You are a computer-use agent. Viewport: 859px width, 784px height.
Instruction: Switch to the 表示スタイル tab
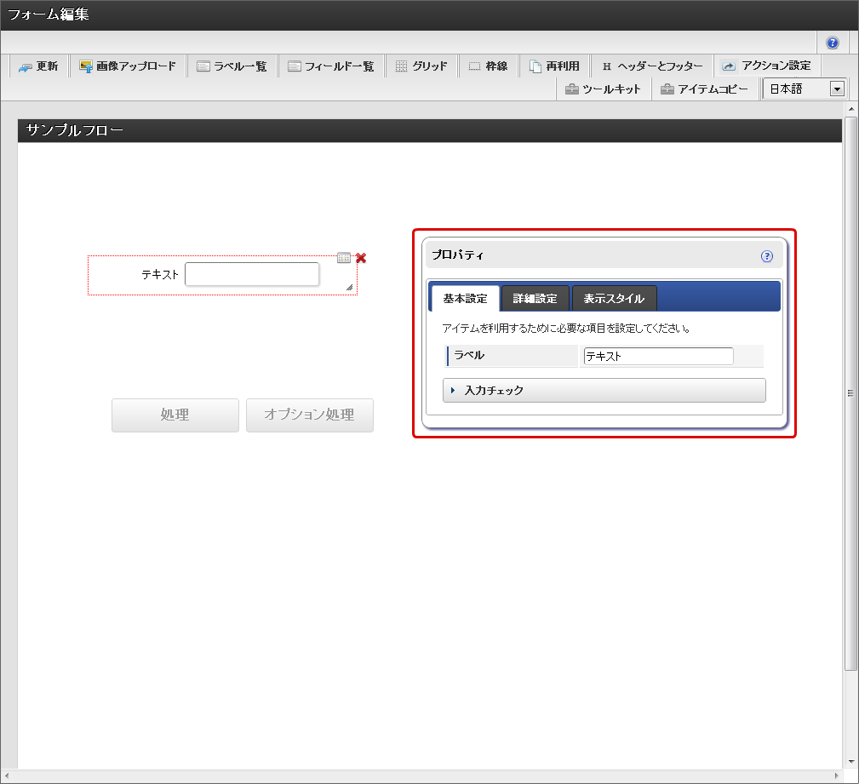614,299
